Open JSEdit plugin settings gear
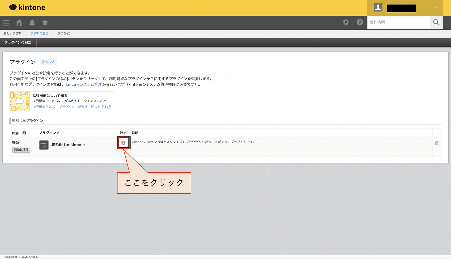Viewport: 451px width, 259px height. tap(123, 143)
